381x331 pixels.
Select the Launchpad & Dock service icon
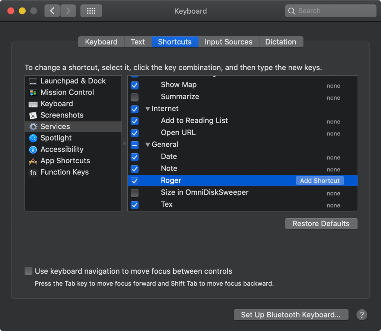[33, 81]
